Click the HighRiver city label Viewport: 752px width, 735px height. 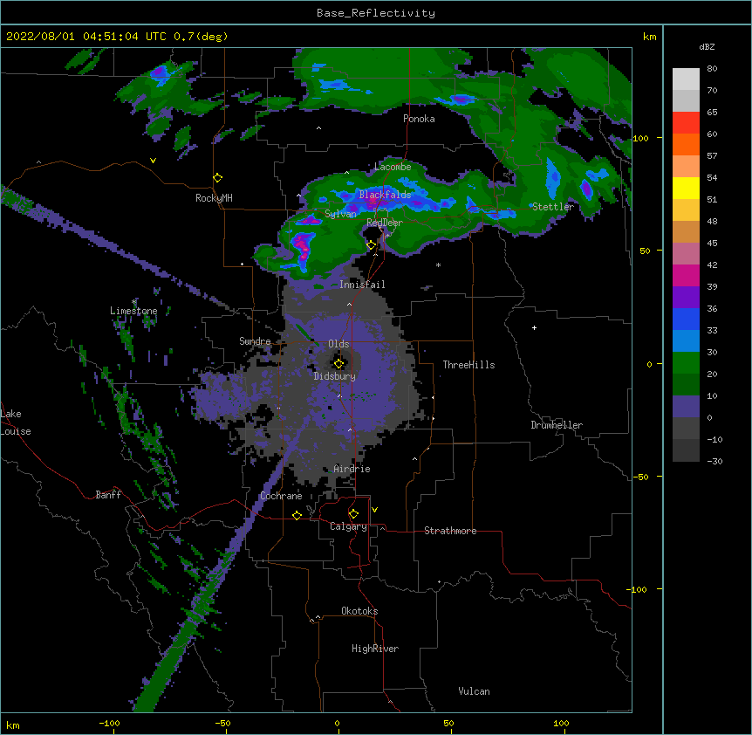pos(375,649)
